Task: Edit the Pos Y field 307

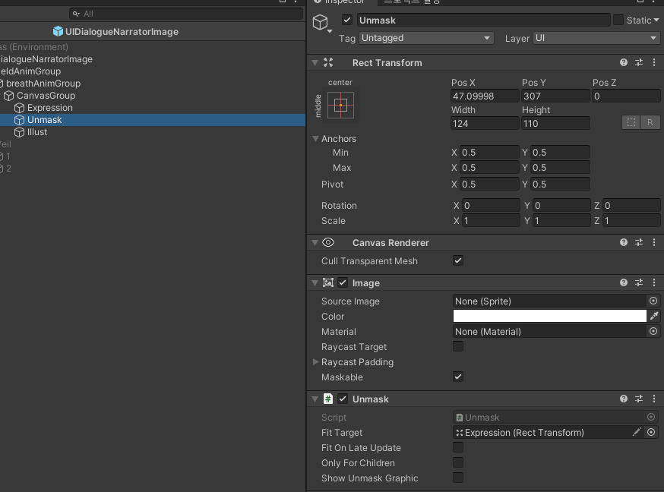Action: (555, 96)
